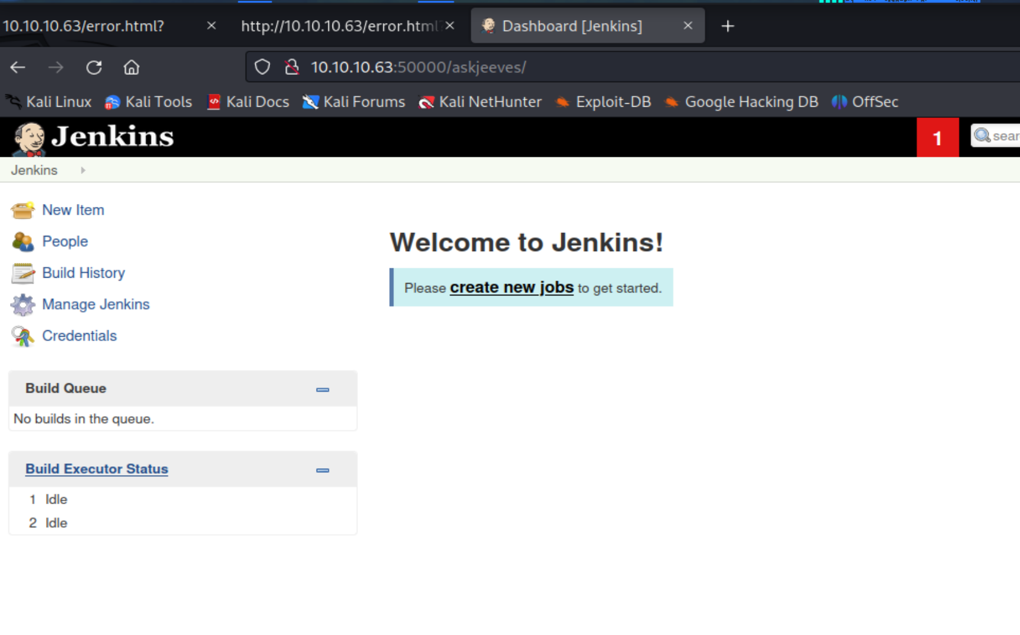Reload the page with refresh icon
1020x635 pixels.
click(x=94, y=67)
